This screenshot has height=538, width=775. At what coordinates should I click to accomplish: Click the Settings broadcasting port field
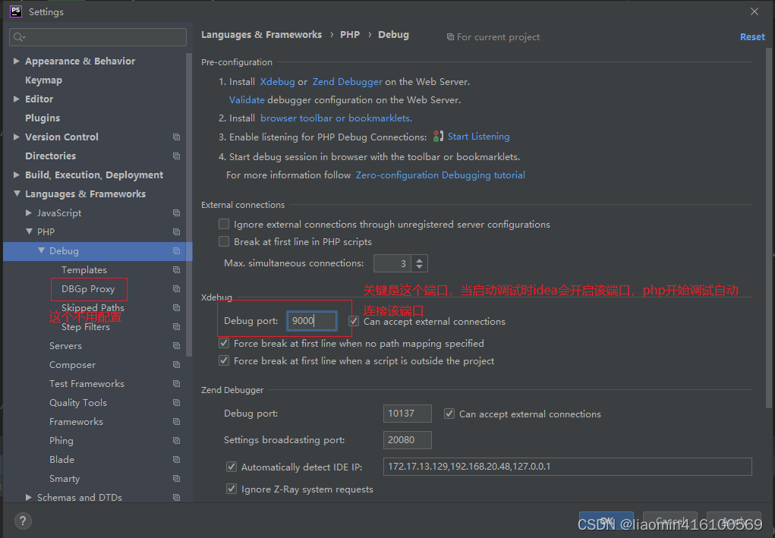click(x=408, y=439)
